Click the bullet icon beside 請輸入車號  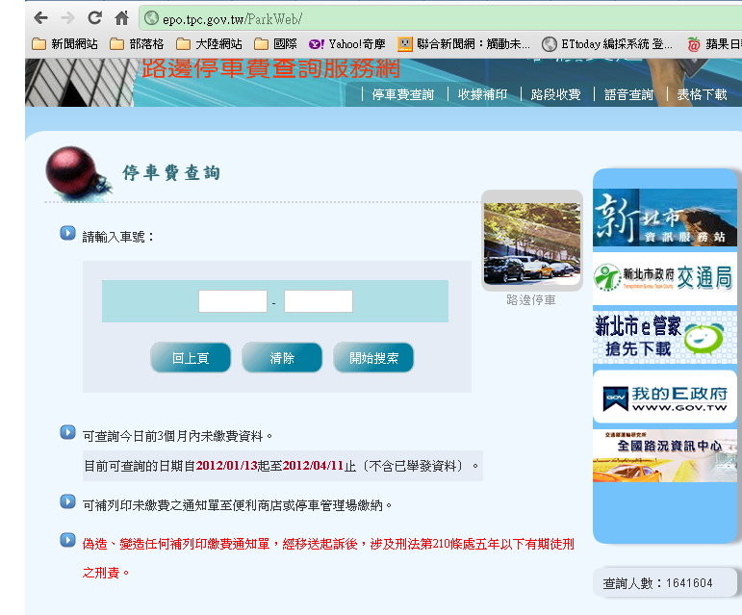point(67,233)
